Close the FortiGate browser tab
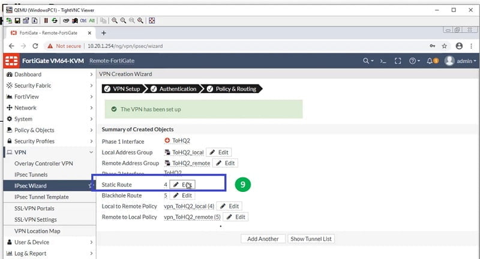The image size is (480, 259). point(89,33)
